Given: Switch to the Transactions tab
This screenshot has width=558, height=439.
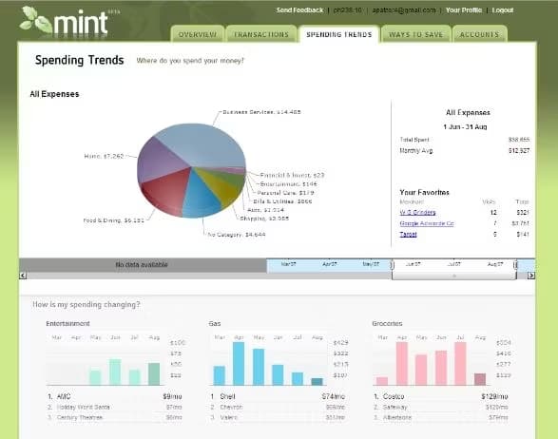Looking at the screenshot, I should pyautogui.click(x=261, y=34).
